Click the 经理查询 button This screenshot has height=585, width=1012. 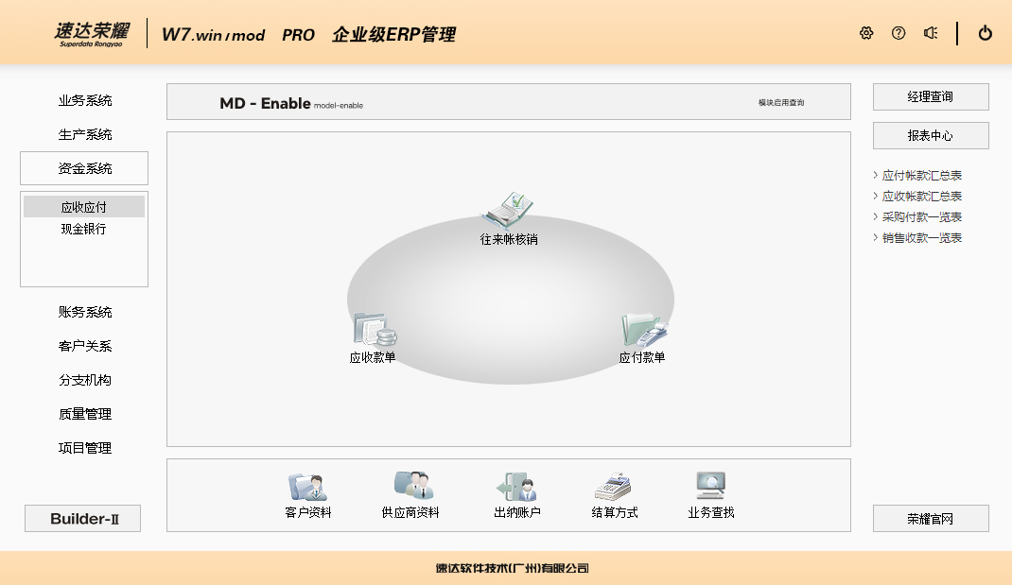tap(931, 97)
